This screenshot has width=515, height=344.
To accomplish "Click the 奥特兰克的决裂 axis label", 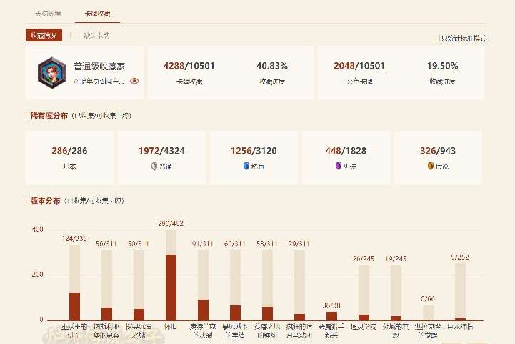I will [203, 331].
